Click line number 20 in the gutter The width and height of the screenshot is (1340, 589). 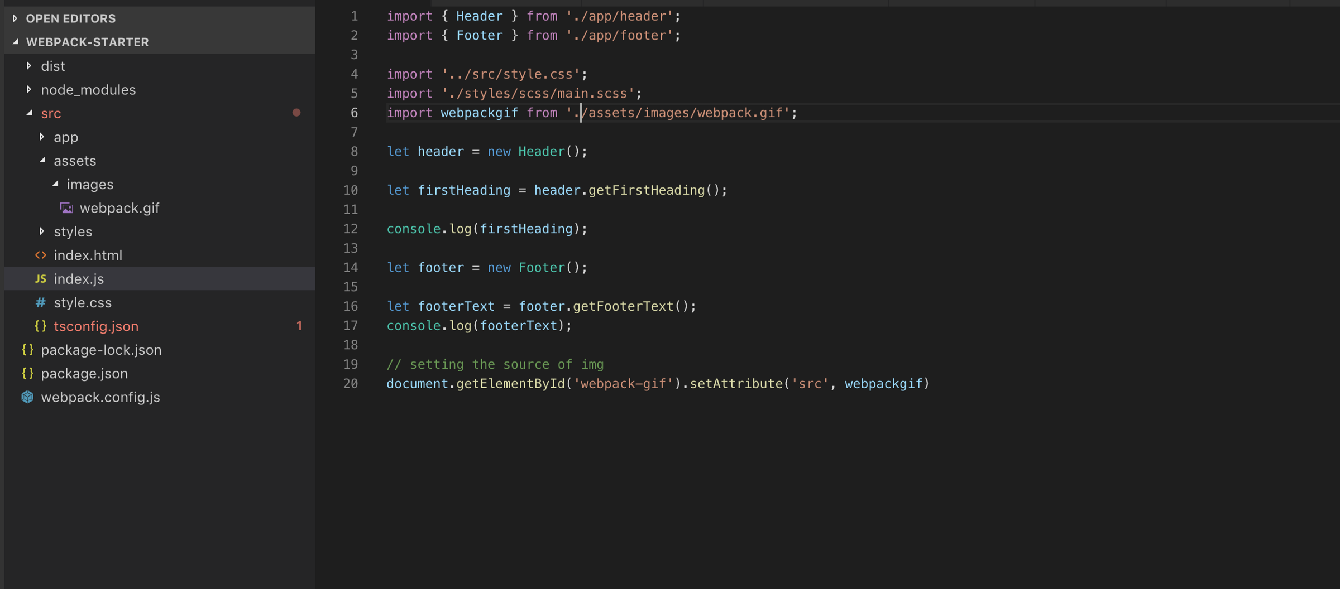click(x=351, y=384)
